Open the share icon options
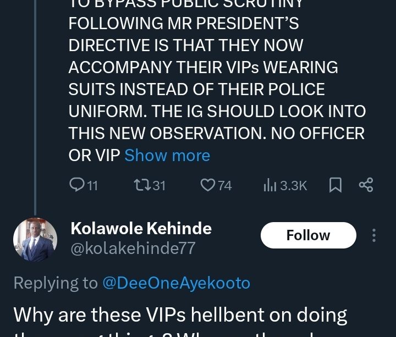The width and height of the screenshot is (396, 337). click(x=366, y=185)
